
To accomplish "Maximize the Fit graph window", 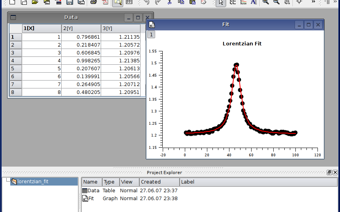I will pos(308,25).
